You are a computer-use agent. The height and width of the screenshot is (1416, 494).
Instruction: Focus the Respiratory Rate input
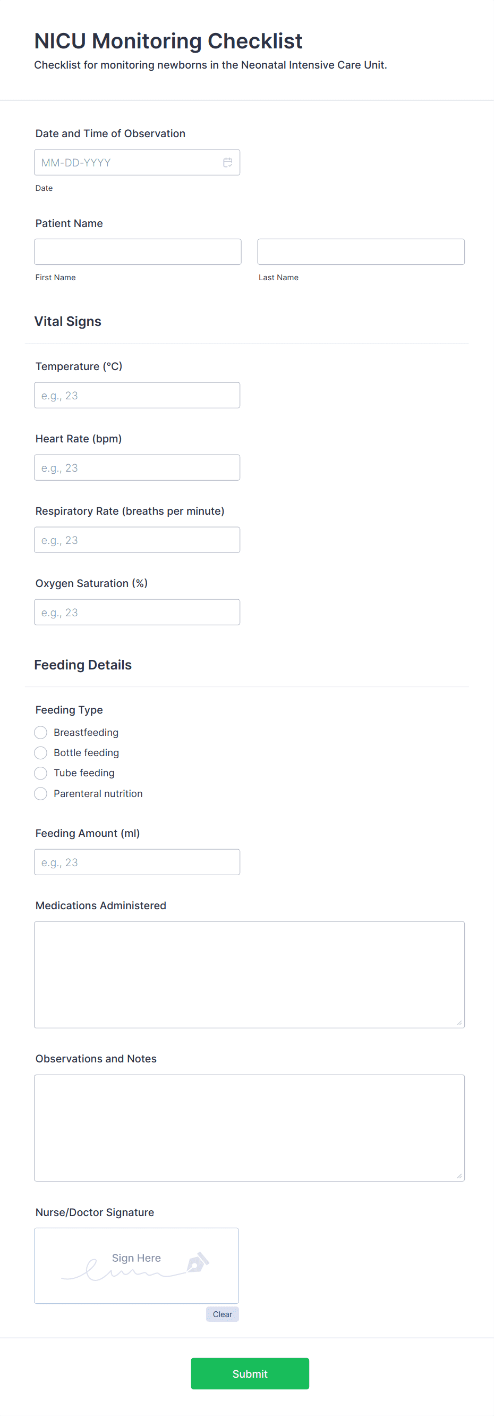point(137,539)
